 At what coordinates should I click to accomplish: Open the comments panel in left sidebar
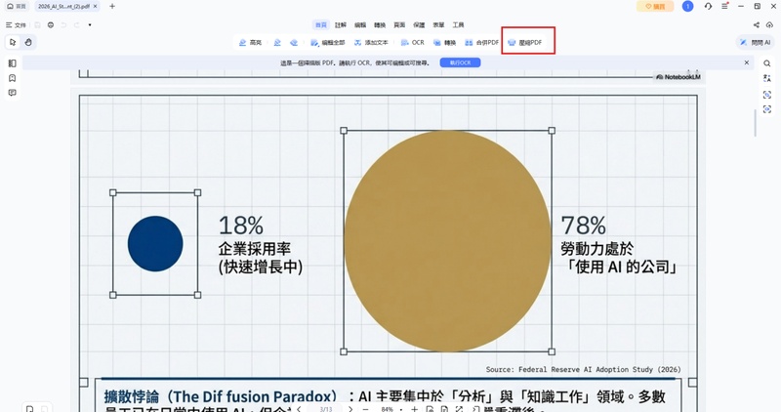(x=13, y=93)
